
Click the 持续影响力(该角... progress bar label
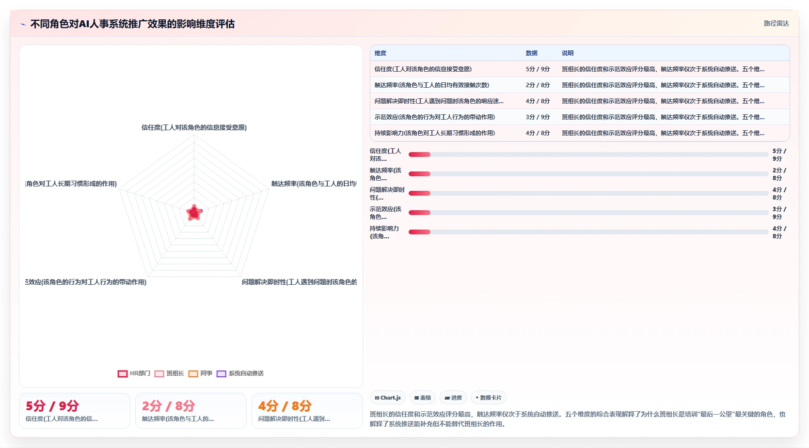[385, 232]
